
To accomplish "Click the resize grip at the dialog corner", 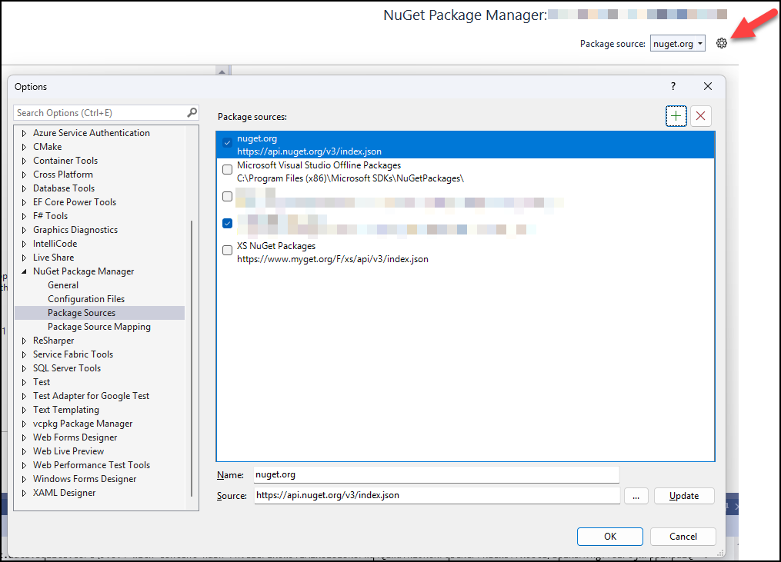I will 720,551.
